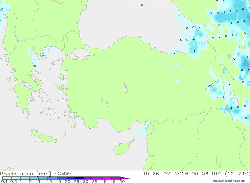The width and height of the screenshot is (250, 183).
Task: Click the 'Precipitation [mm]' title text
Action: tap(25, 174)
